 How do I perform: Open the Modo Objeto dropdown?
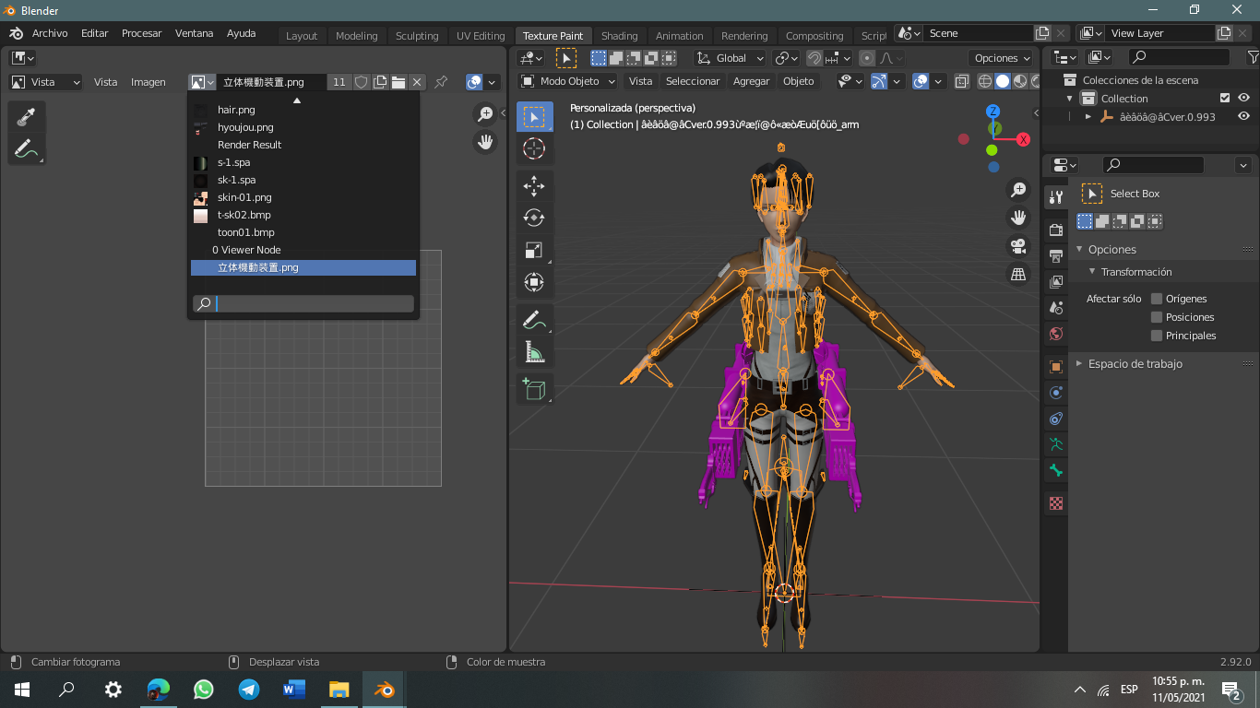coord(568,81)
